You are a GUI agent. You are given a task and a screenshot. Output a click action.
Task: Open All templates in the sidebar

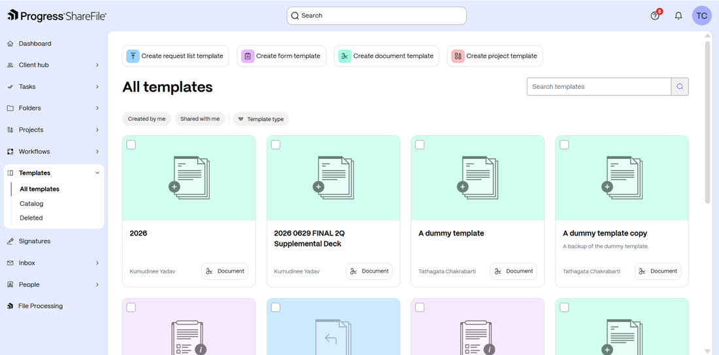[39, 189]
